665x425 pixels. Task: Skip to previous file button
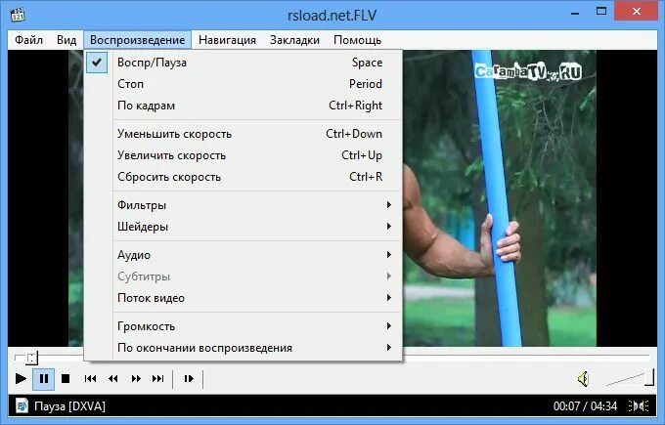click(x=90, y=378)
